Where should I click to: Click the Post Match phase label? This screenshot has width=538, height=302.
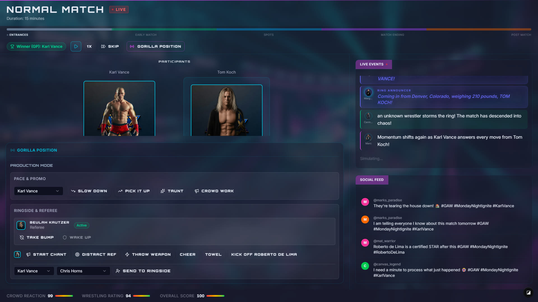coord(521,35)
